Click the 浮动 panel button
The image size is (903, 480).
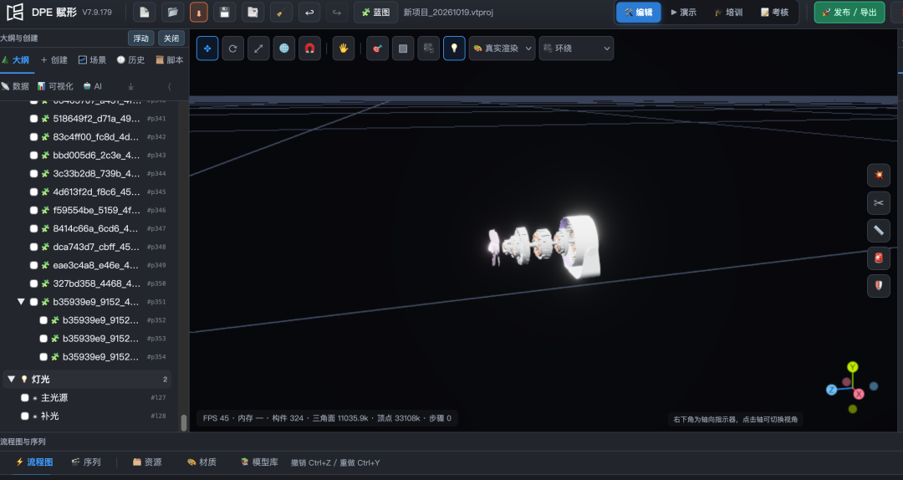[x=141, y=38]
